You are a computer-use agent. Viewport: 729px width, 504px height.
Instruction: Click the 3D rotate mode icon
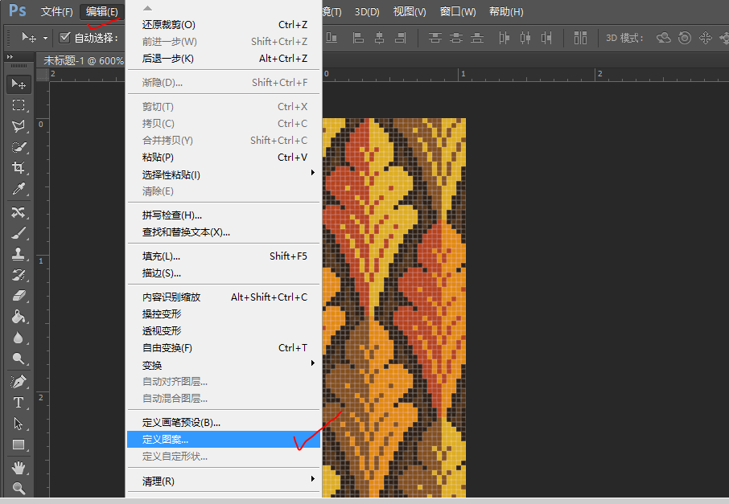click(664, 38)
